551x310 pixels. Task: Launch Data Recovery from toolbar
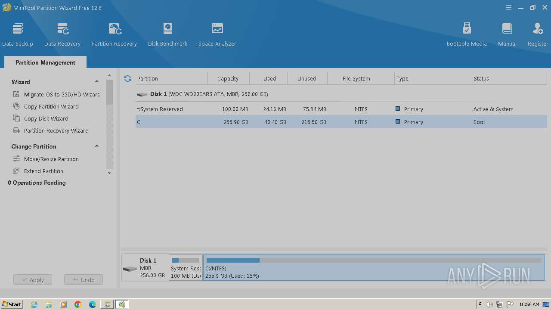62,34
